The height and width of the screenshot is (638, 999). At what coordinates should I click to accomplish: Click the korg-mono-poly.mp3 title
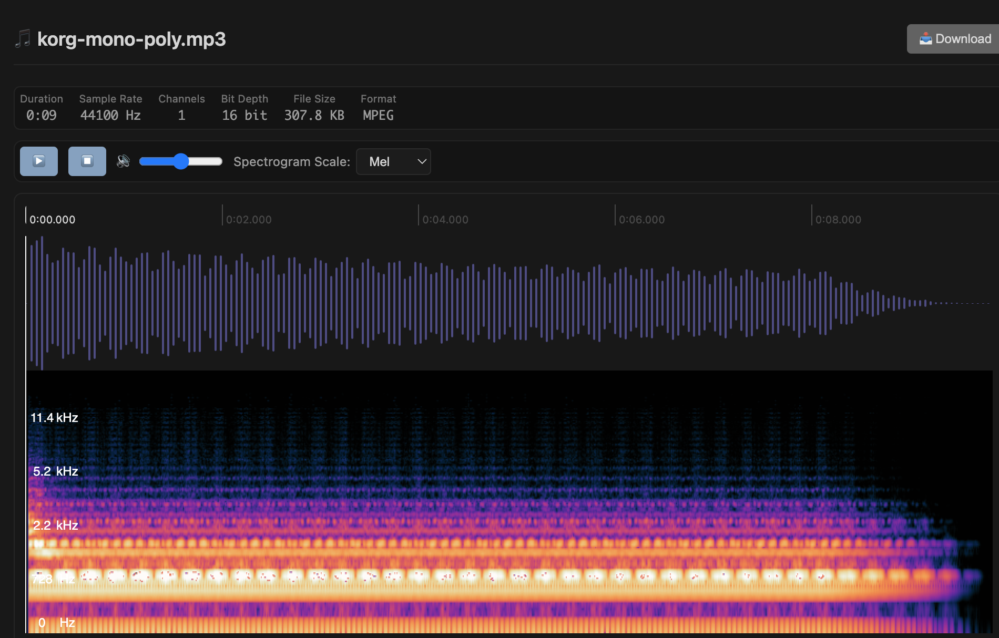[x=131, y=39]
